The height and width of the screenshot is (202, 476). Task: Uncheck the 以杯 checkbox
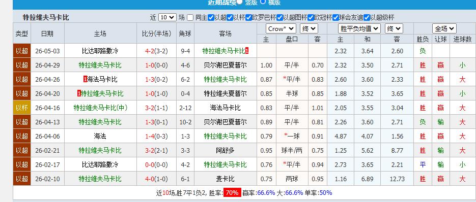[x=230, y=18]
